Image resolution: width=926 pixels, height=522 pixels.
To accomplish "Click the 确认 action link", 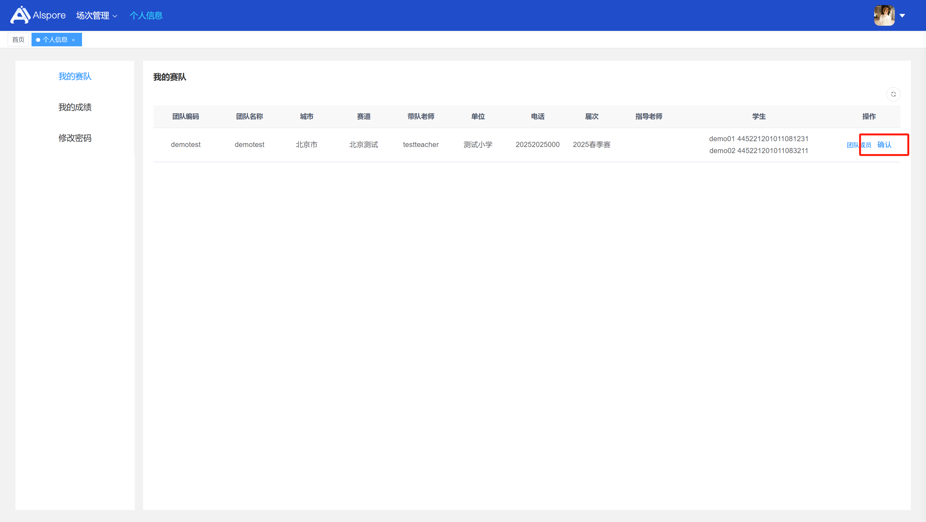I will coord(884,144).
